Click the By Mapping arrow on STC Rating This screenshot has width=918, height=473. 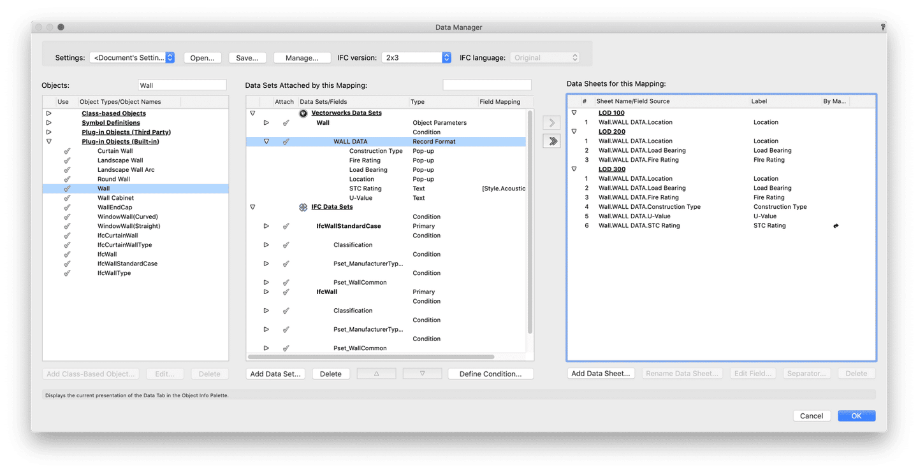(x=836, y=226)
